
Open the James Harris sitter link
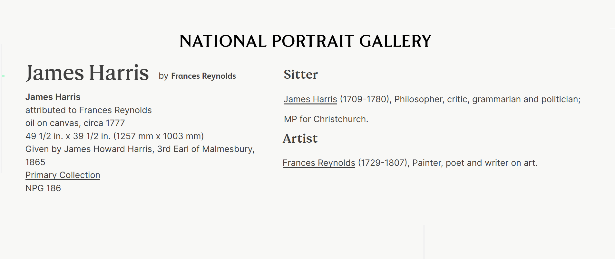click(x=310, y=99)
